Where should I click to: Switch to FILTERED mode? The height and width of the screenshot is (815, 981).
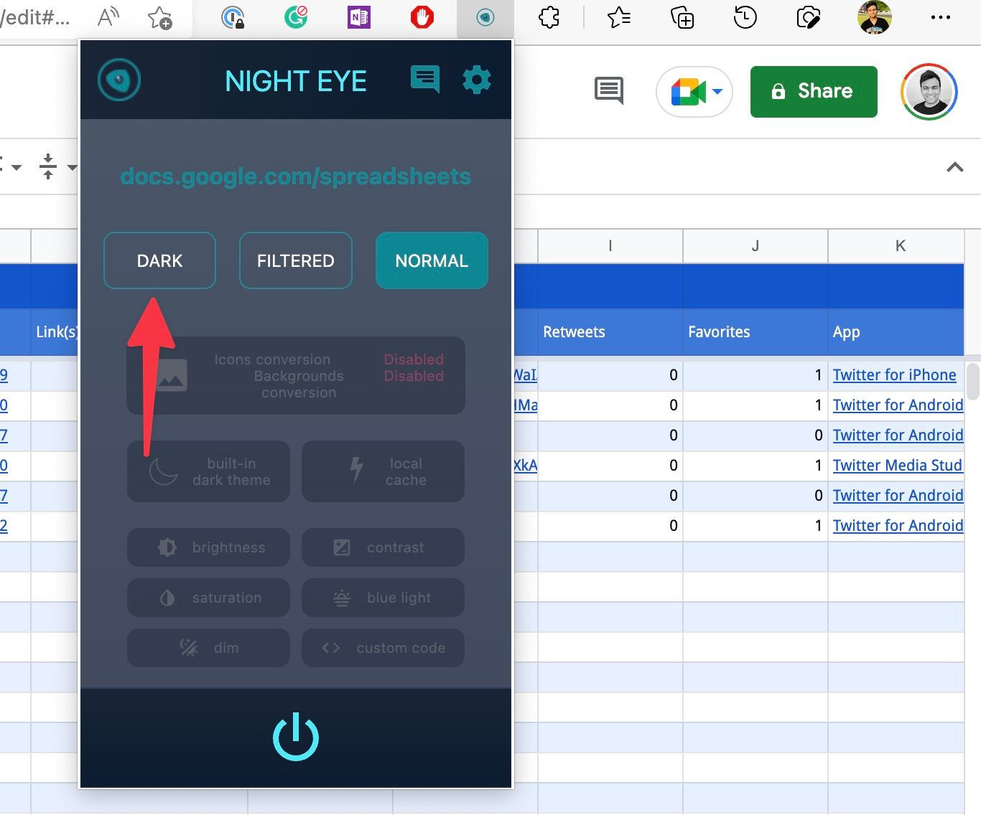295,260
